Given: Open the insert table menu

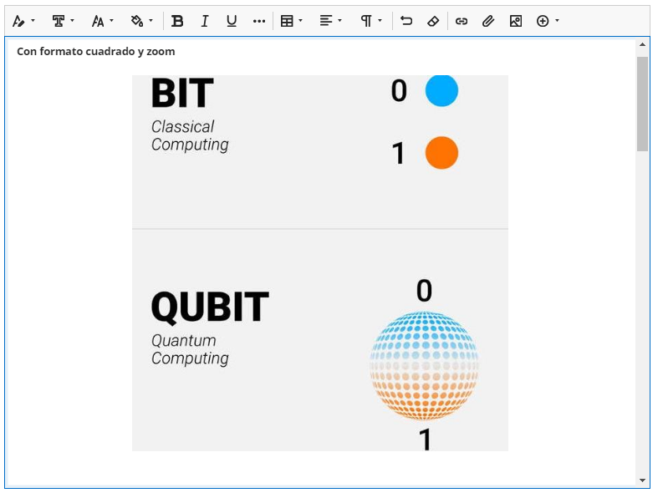Looking at the screenshot, I should pos(291,21).
